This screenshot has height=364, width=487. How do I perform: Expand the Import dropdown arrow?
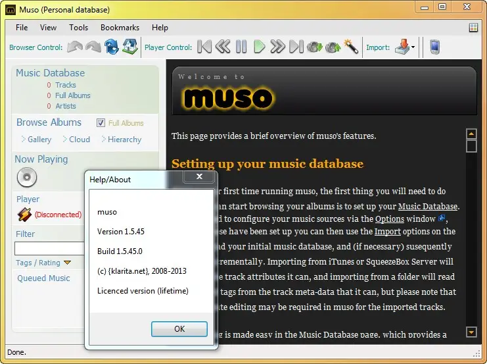[x=413, y=47]
